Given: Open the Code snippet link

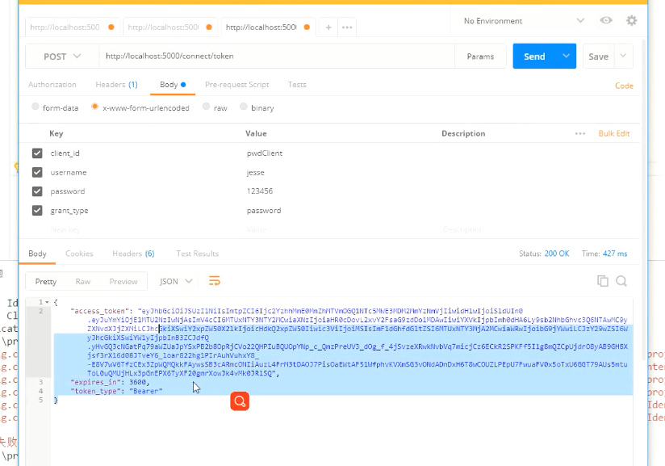Looking at the screenshot, I should tap(624, 86).
